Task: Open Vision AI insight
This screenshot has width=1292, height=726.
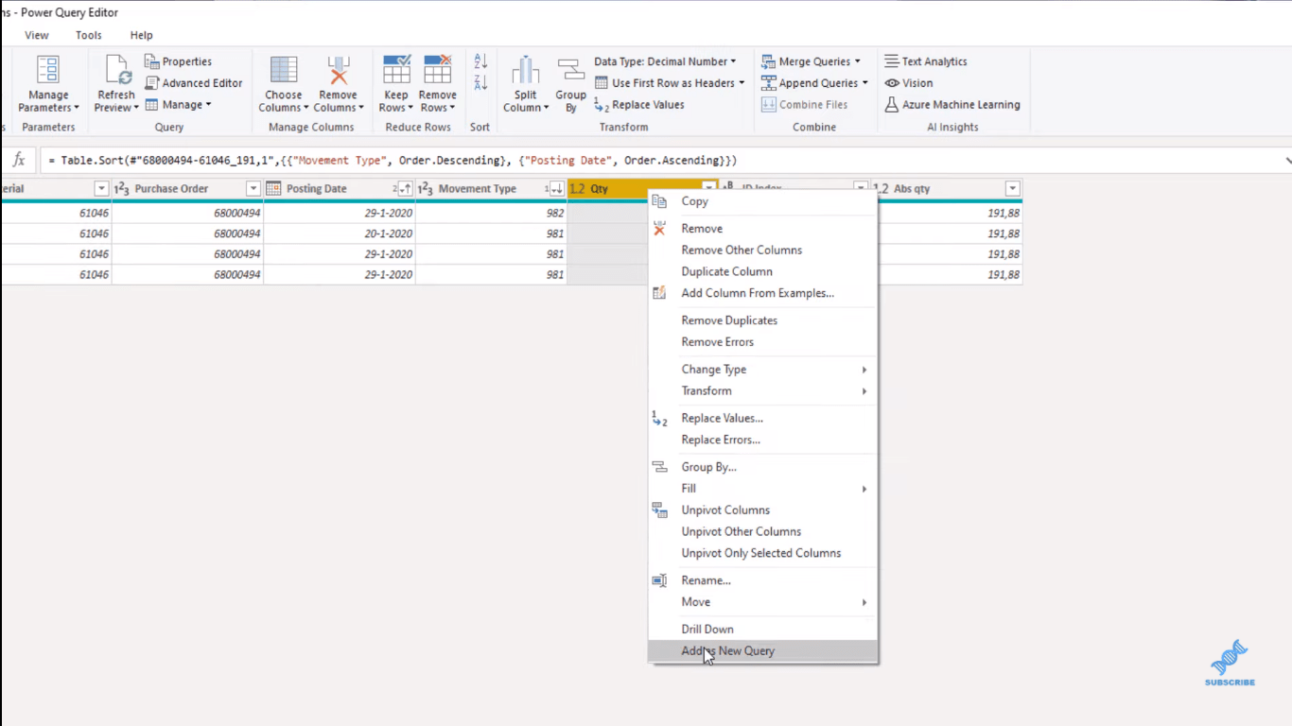Action: click(909, 83)
